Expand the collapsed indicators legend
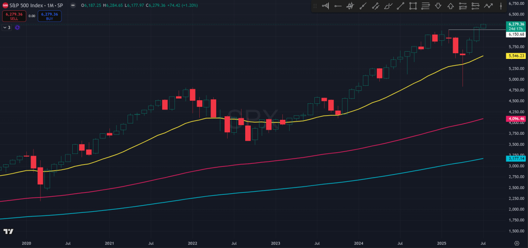528x248 pixels. pyautogui.click(x=7, y=27)
